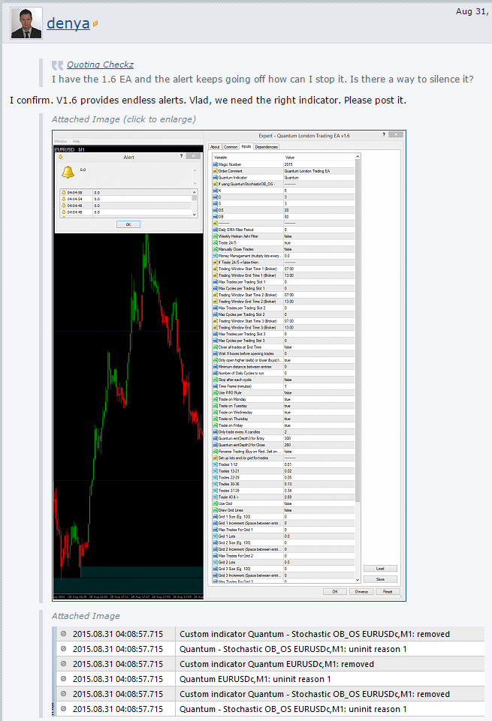This screenshot has height=721, width=492.
Task: Open the Dependencies tab
Action: pyautogui.click(x=266, y=147)
